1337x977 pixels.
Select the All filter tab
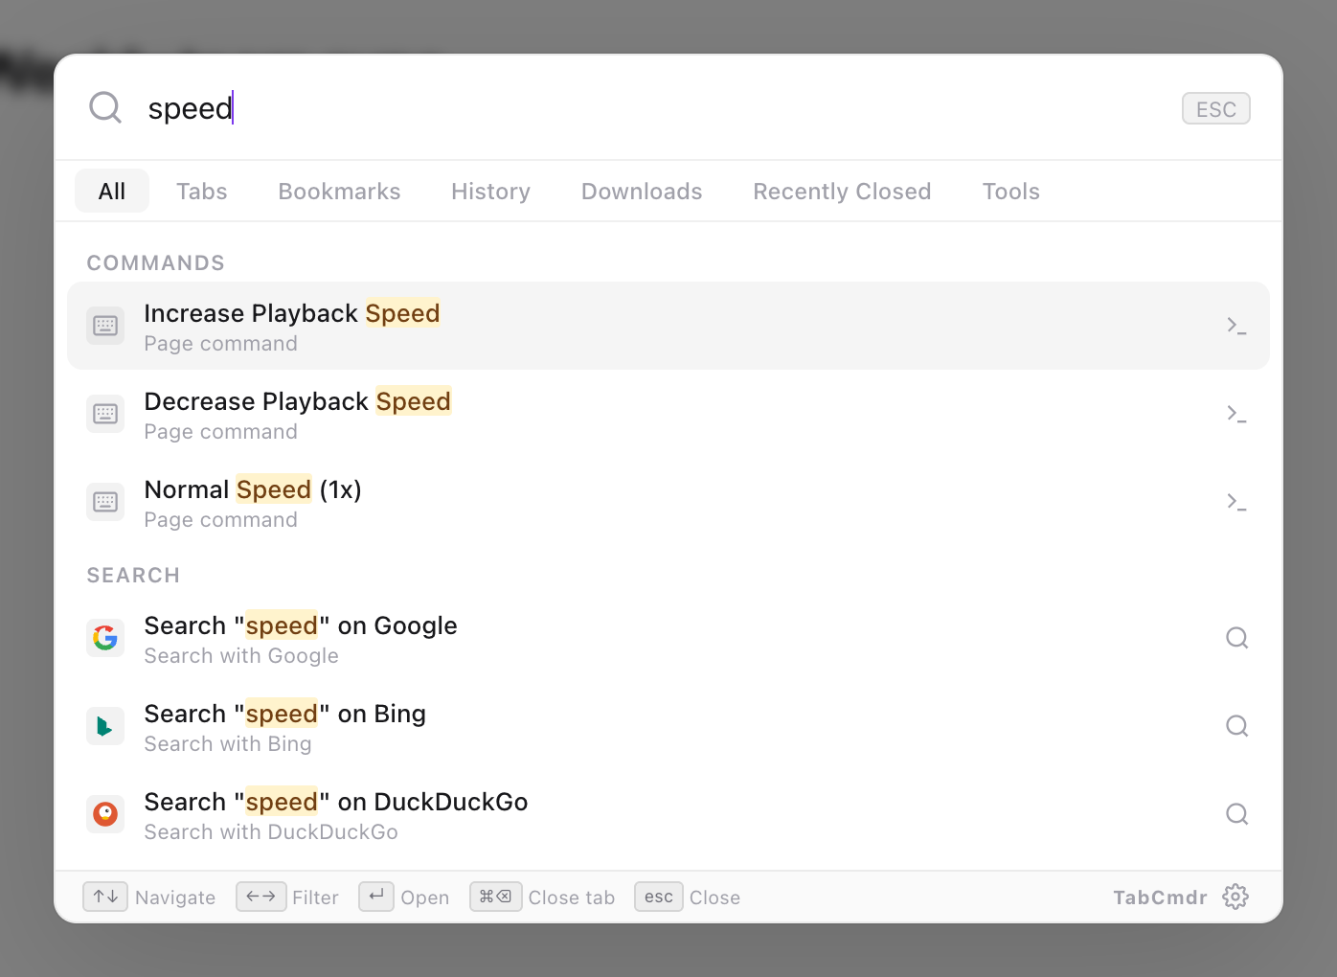tap(112, 191)
